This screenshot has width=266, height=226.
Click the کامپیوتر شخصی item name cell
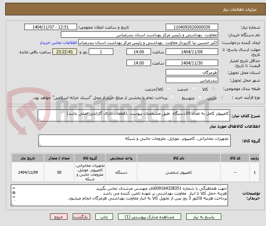[x=179, y=172]
